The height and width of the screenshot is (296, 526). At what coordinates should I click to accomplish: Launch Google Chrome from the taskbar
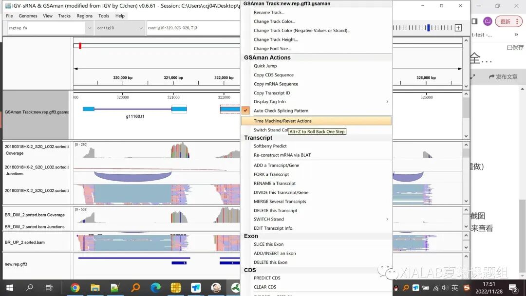tap(75, 288)
